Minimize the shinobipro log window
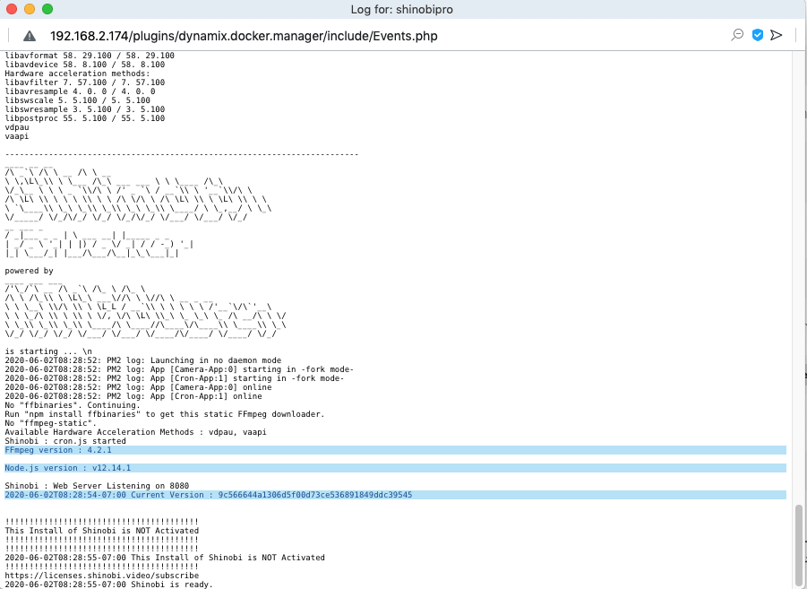Screen dimensions: 807x589 (30, 9)
